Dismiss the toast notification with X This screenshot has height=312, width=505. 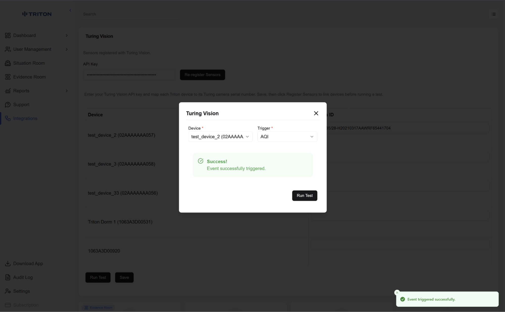(397, 293)
